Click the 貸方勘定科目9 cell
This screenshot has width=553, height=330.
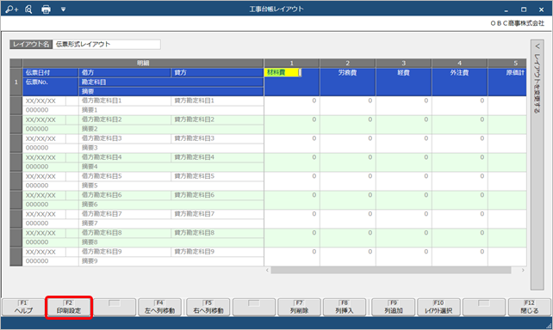pos(217,252)
